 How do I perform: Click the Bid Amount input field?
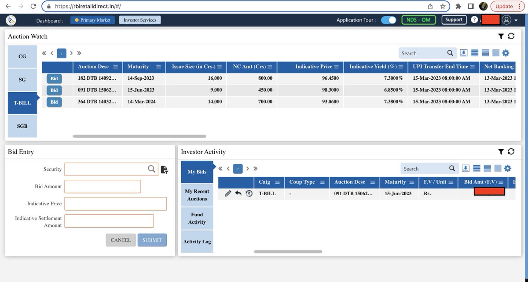(103, 186)
